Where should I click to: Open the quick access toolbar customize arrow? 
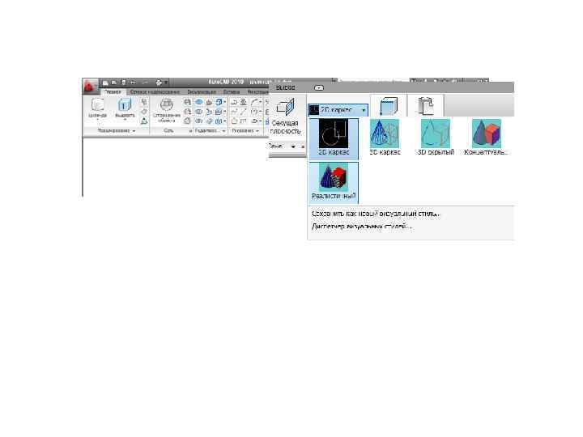pos(166,83)
